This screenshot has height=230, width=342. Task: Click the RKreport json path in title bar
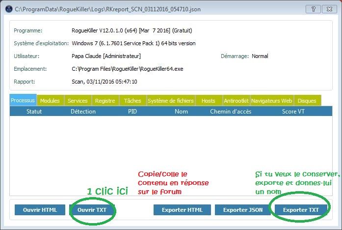(x=108, y=9)
